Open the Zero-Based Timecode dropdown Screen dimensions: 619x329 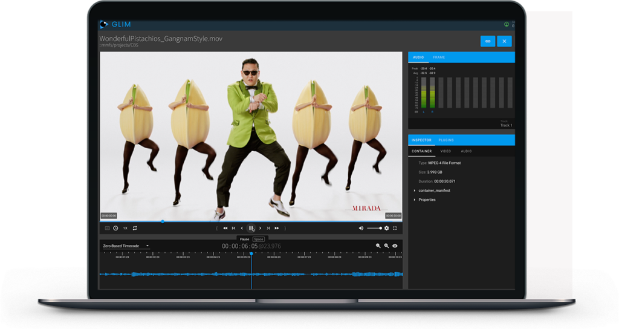click(126, 246)
